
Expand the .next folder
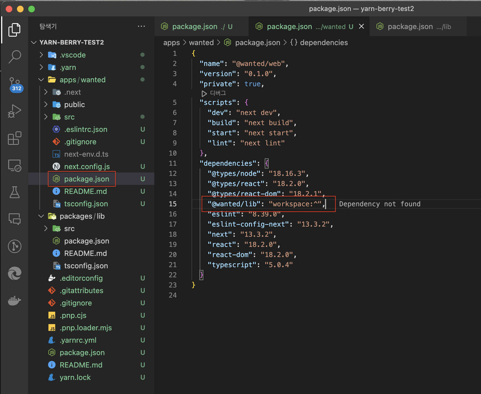tap(91, 92)
